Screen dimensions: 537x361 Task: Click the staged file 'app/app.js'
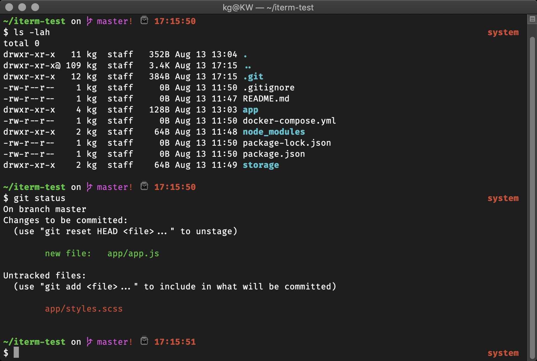coord(133,254)
